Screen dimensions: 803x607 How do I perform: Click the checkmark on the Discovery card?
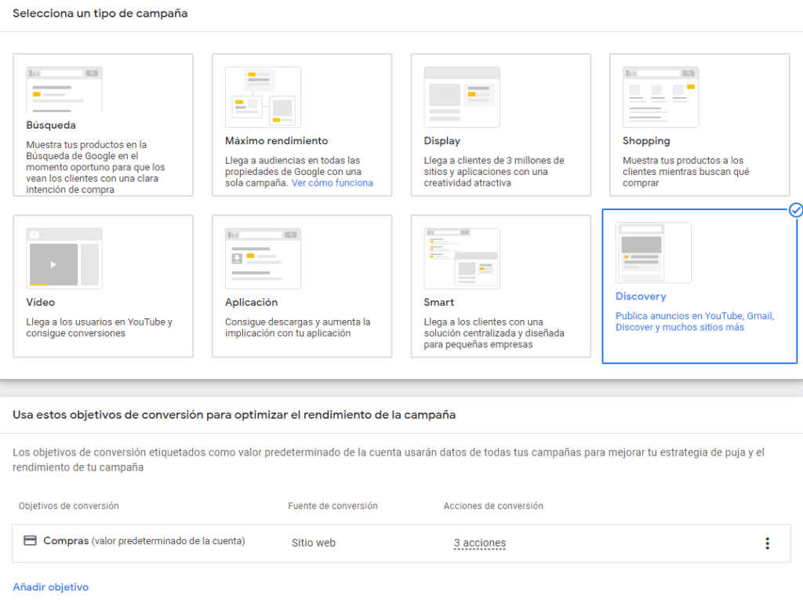(795, 210)
